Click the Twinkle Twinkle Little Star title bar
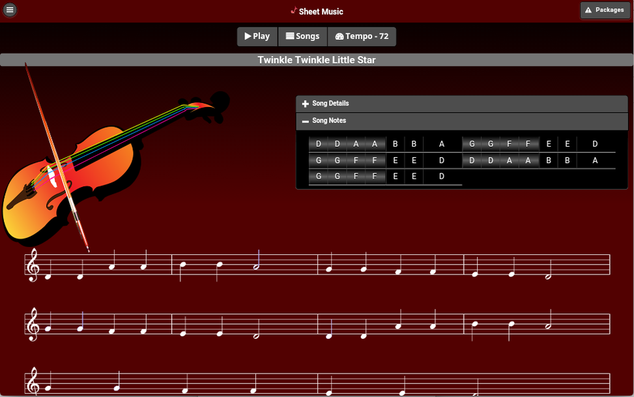 (317, 60)
